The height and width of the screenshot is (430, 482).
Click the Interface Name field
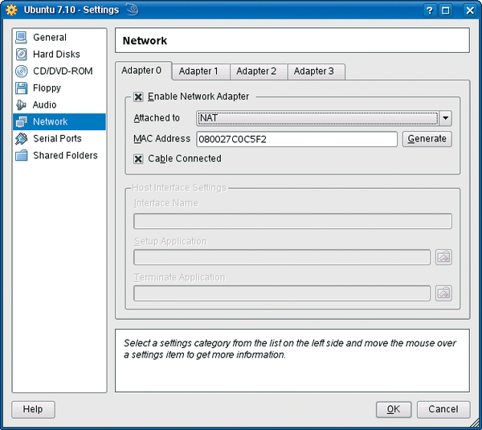point(292,221)
